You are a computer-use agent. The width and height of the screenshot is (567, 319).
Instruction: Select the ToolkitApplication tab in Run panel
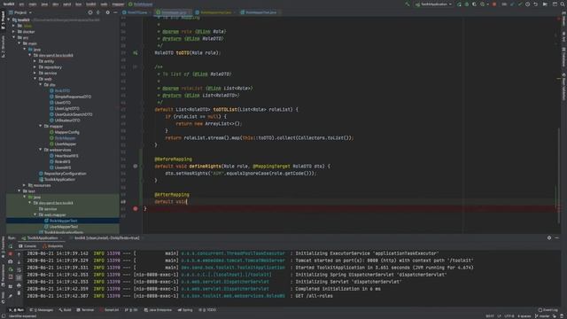[x=41, y=238]
